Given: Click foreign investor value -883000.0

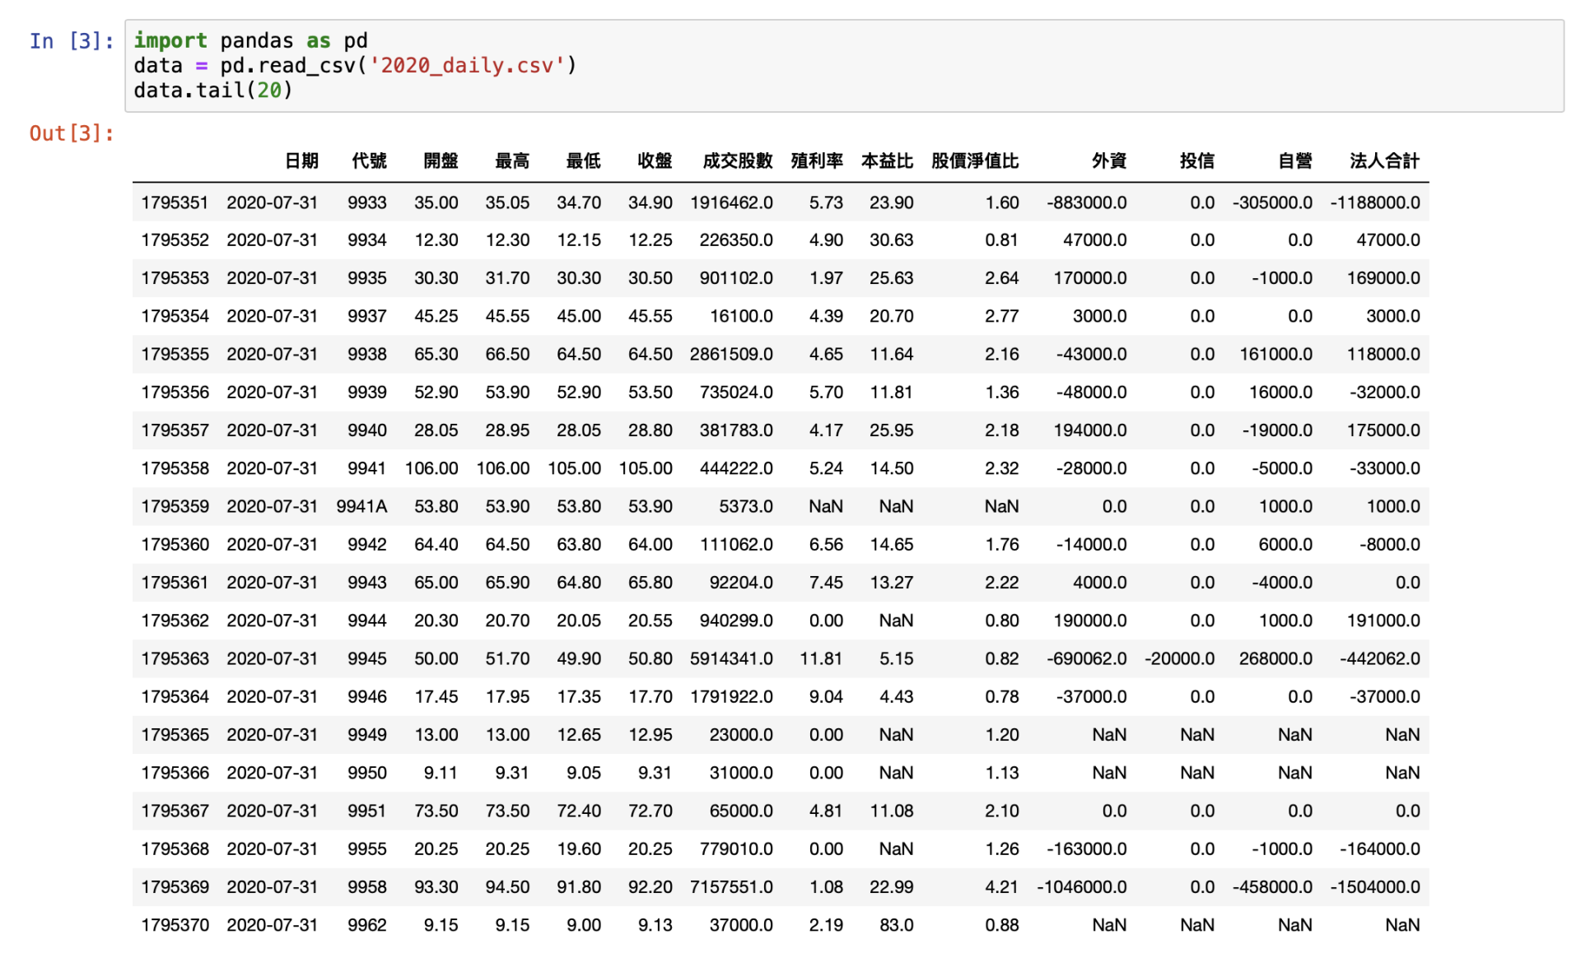Looking at the screenshot, I should (x=1086, y=202).
